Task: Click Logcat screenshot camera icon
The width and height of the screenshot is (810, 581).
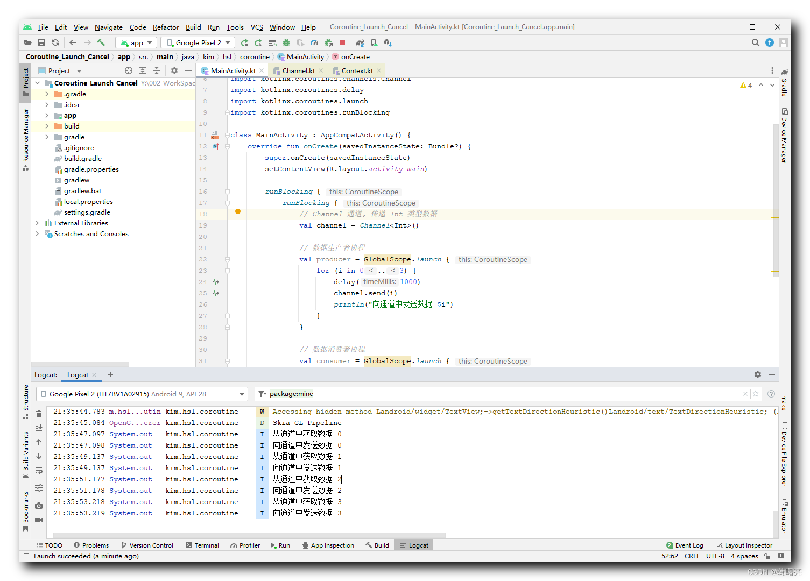Action: [x=39, y=506]
